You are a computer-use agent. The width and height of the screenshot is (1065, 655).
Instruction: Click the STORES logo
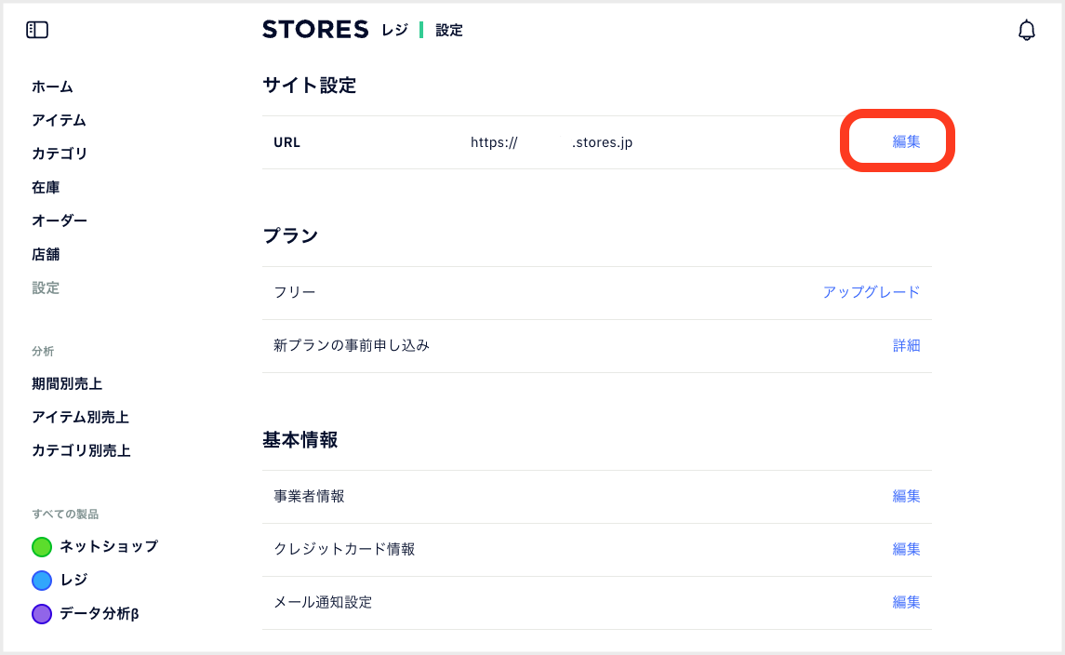pyautogui.click(x=315, y=29)
